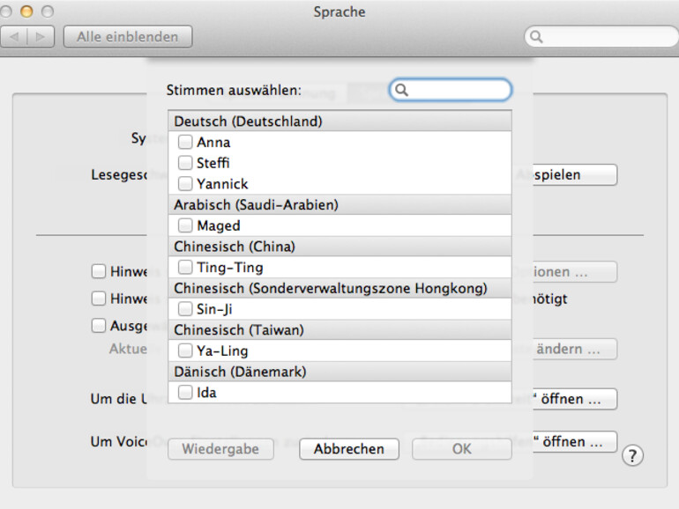Enable the Anna voice checkbox
The image size is (679, 509).
[185, 142]
